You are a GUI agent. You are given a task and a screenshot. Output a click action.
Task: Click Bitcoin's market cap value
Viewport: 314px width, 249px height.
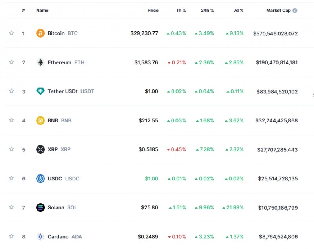(x=276, y=33)
